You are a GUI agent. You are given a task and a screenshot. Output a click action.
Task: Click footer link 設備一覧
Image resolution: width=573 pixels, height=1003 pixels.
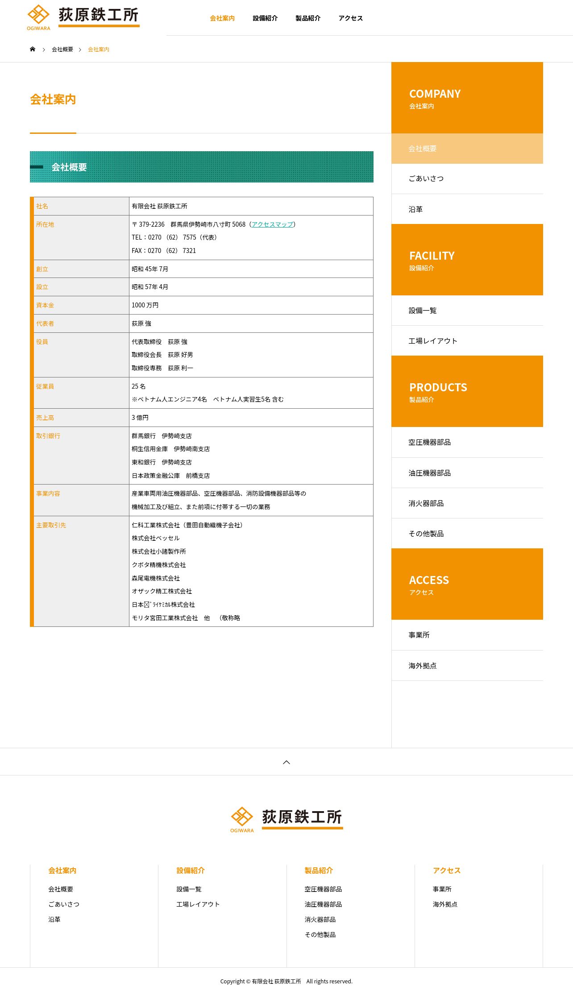(x=189, y=889)
